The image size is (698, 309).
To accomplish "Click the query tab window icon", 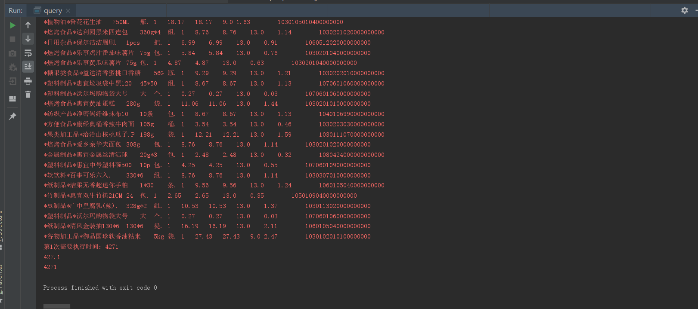I will (x=37, y=10).
